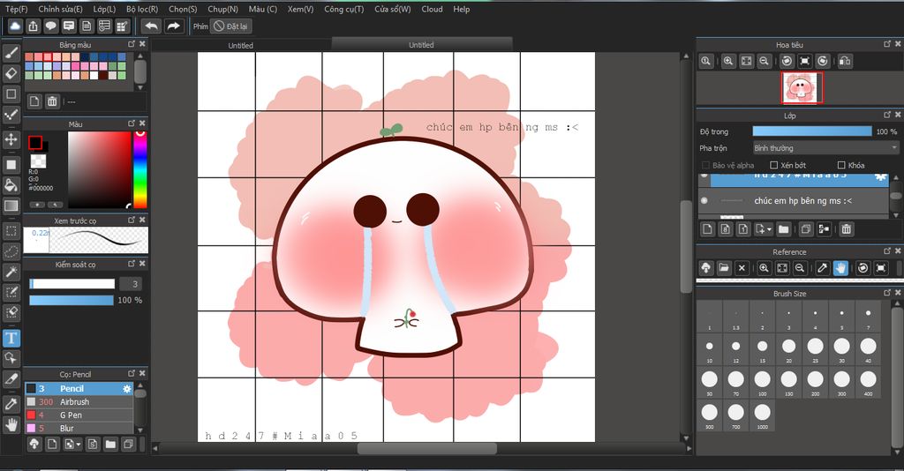Toggle the Bảo vệ alpha checkbox
The width and height of the screenshot is (904, 471).
coord(705,165)
